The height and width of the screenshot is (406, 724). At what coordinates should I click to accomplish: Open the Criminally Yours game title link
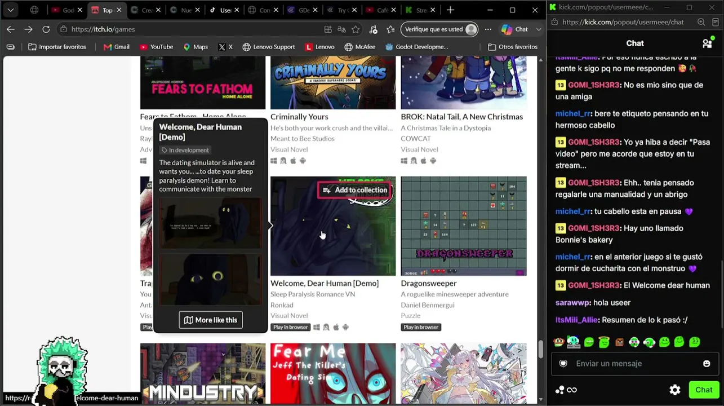pos(299,117)
